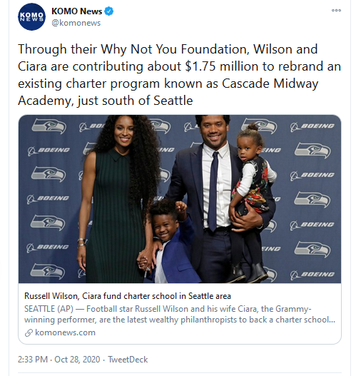Open the @komonews handle link
The height and width of the screenshot is (376, 356).
click(76, 23)
